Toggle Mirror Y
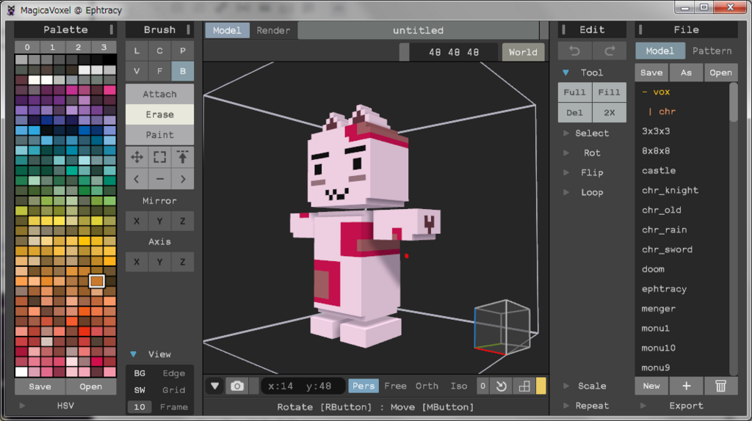 coord(159,221)
